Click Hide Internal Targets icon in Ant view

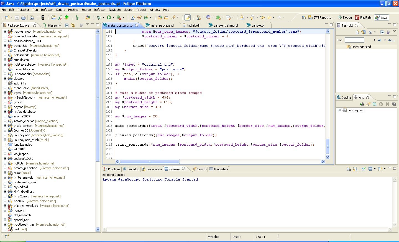(x=375, y=104)
